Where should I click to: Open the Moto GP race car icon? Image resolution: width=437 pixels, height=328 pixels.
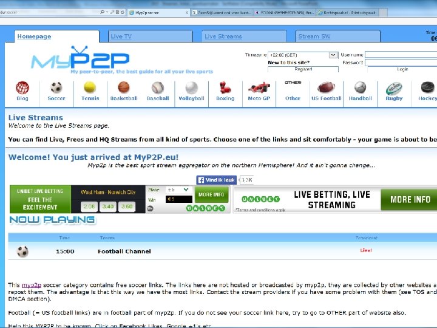[x=259, y=87]
